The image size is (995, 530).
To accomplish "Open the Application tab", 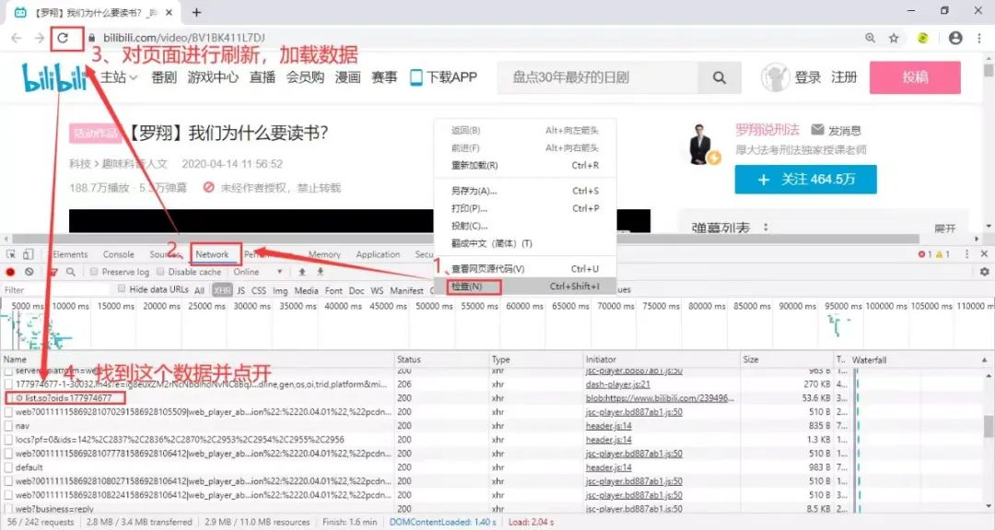I will coord(379,254).
